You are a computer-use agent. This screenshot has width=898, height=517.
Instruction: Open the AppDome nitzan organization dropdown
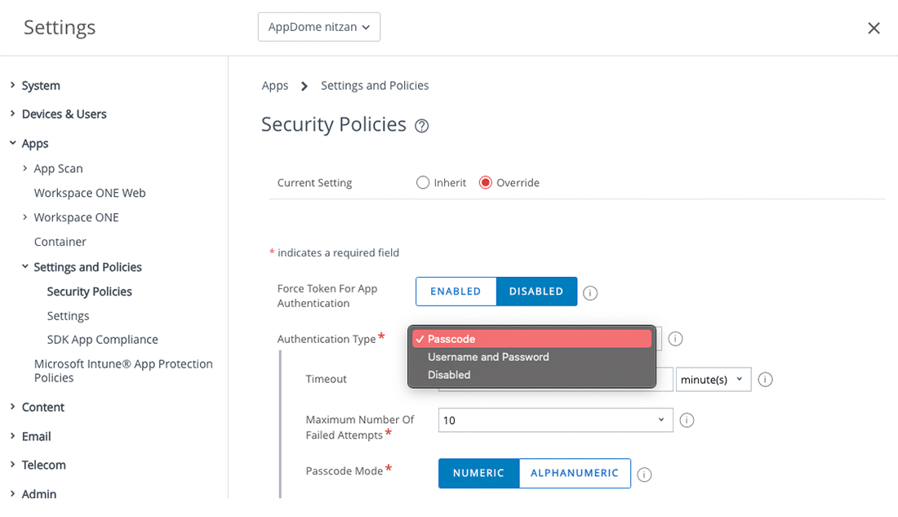[x=319, y=27]
